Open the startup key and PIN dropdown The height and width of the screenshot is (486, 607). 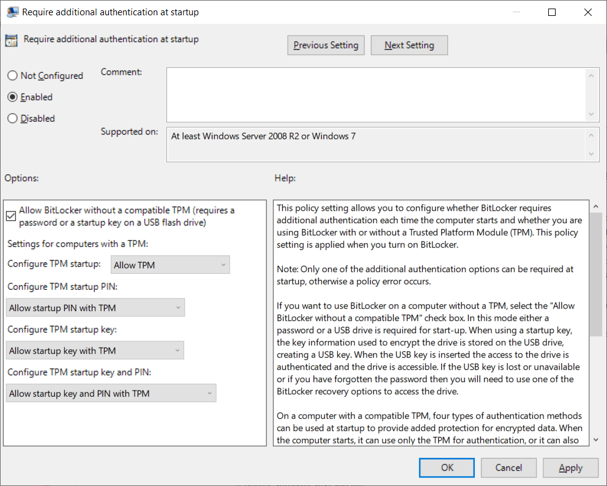[111, 393]
